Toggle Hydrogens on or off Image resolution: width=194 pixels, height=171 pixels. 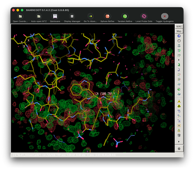(164, 18)
